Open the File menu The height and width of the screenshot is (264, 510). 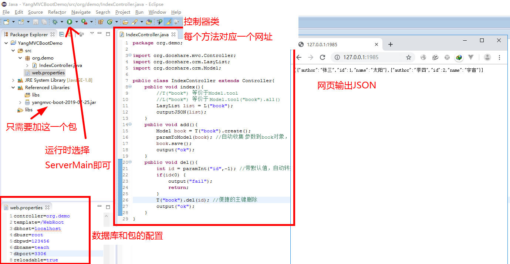coord(6,12)
